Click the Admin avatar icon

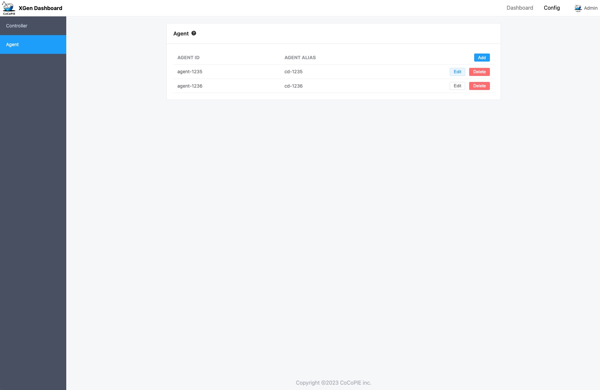coord(578,8)
